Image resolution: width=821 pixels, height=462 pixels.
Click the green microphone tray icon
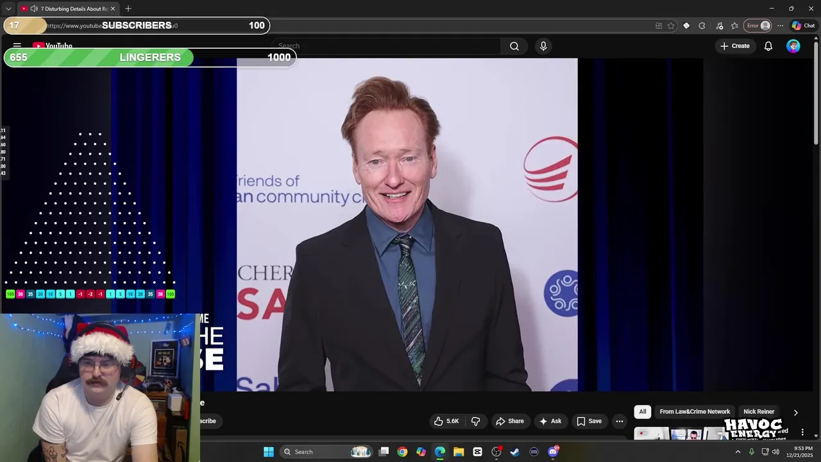[751, 452]
